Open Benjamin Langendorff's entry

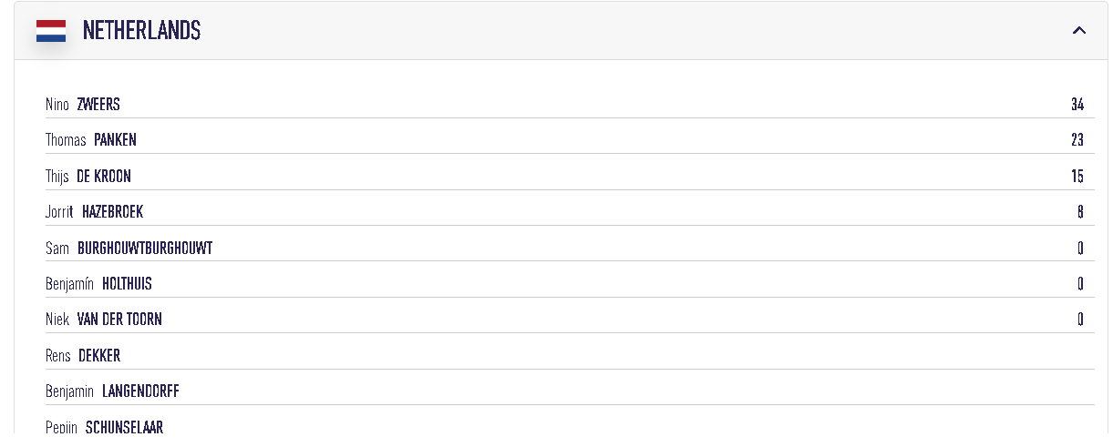(112, 391)
